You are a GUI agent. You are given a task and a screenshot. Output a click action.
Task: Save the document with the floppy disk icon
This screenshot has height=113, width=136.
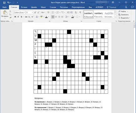[4, 2]
